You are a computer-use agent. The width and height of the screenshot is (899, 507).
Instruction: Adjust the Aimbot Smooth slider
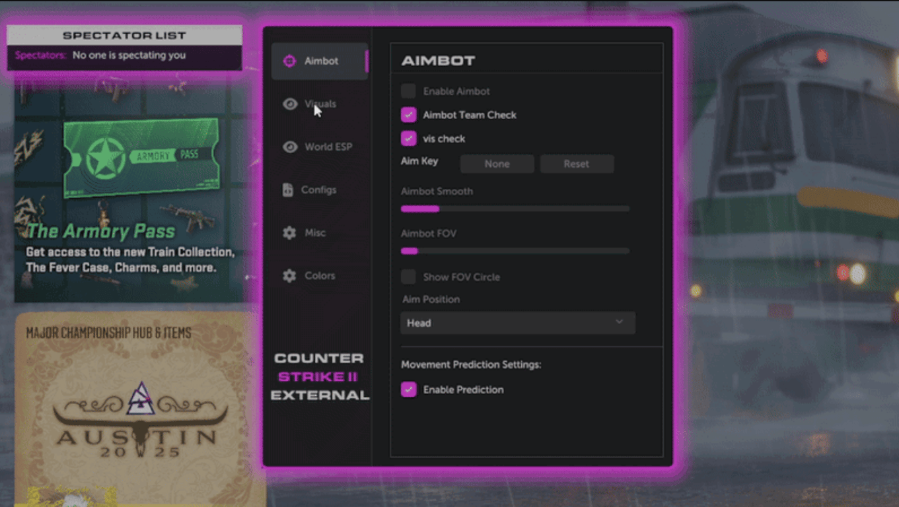pyautogui.click(x=438, y=209)
